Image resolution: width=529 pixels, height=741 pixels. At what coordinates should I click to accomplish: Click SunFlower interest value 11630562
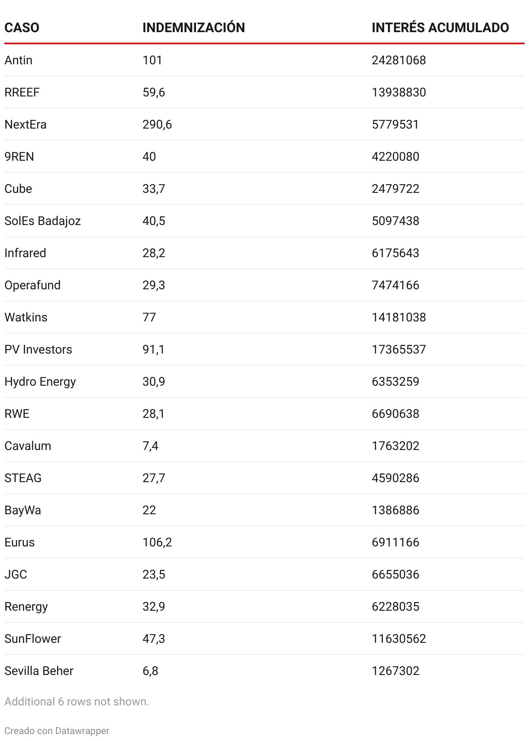(x=398, y=639)
